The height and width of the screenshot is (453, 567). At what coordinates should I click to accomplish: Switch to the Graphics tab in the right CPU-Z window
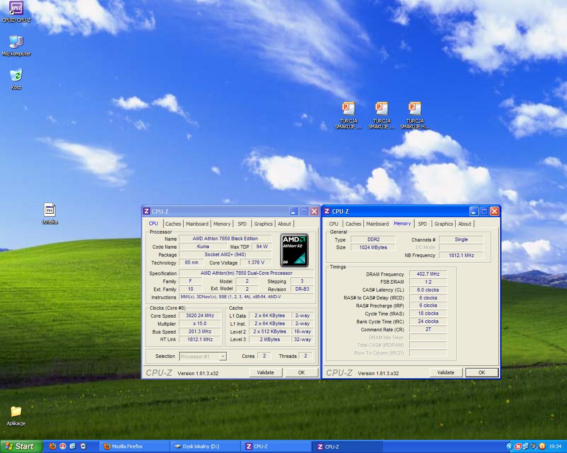(x=444, y=224)
